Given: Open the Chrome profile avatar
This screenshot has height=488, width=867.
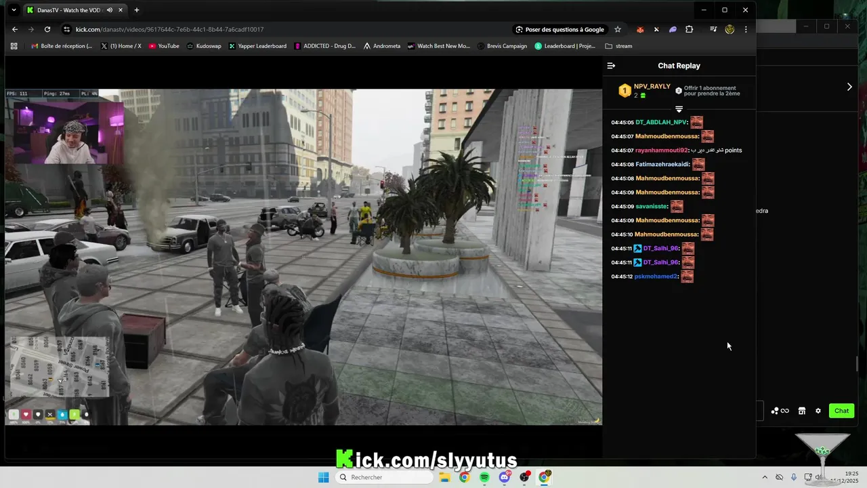Looking at the screenshot, I should tap(729, 29).
